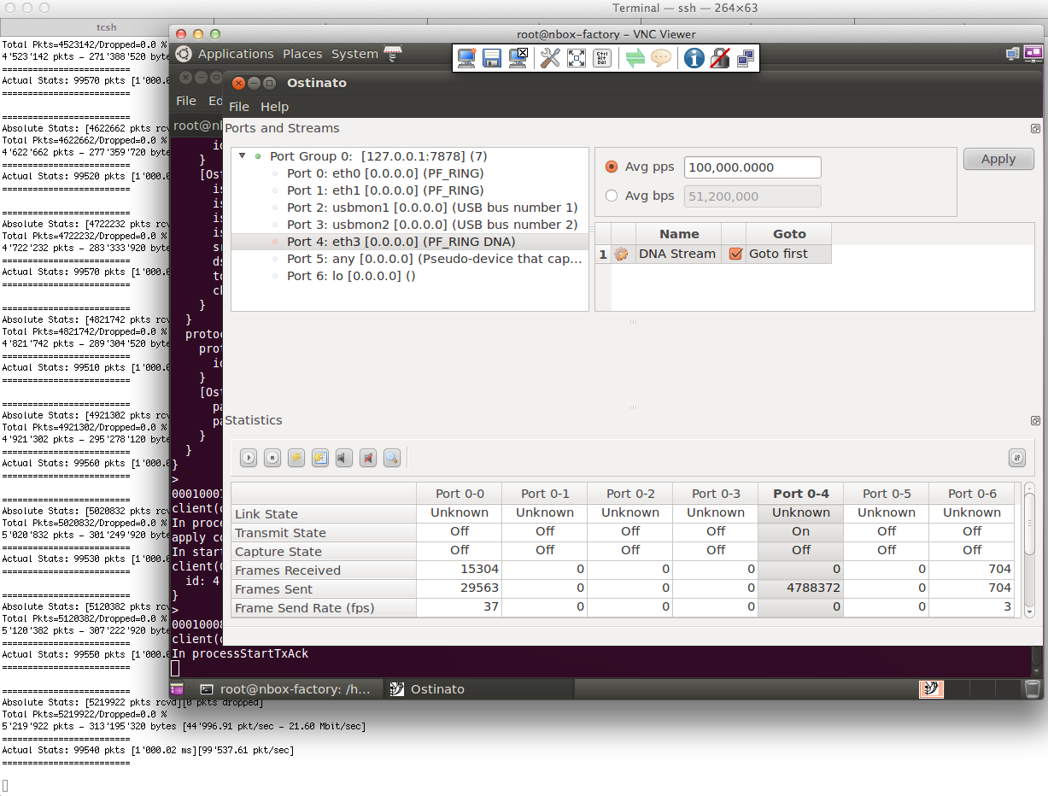The width and height of the screenshot is (1048, 796).
Task: Click Frames Sent value 4788372
Action: coord(800,588)
